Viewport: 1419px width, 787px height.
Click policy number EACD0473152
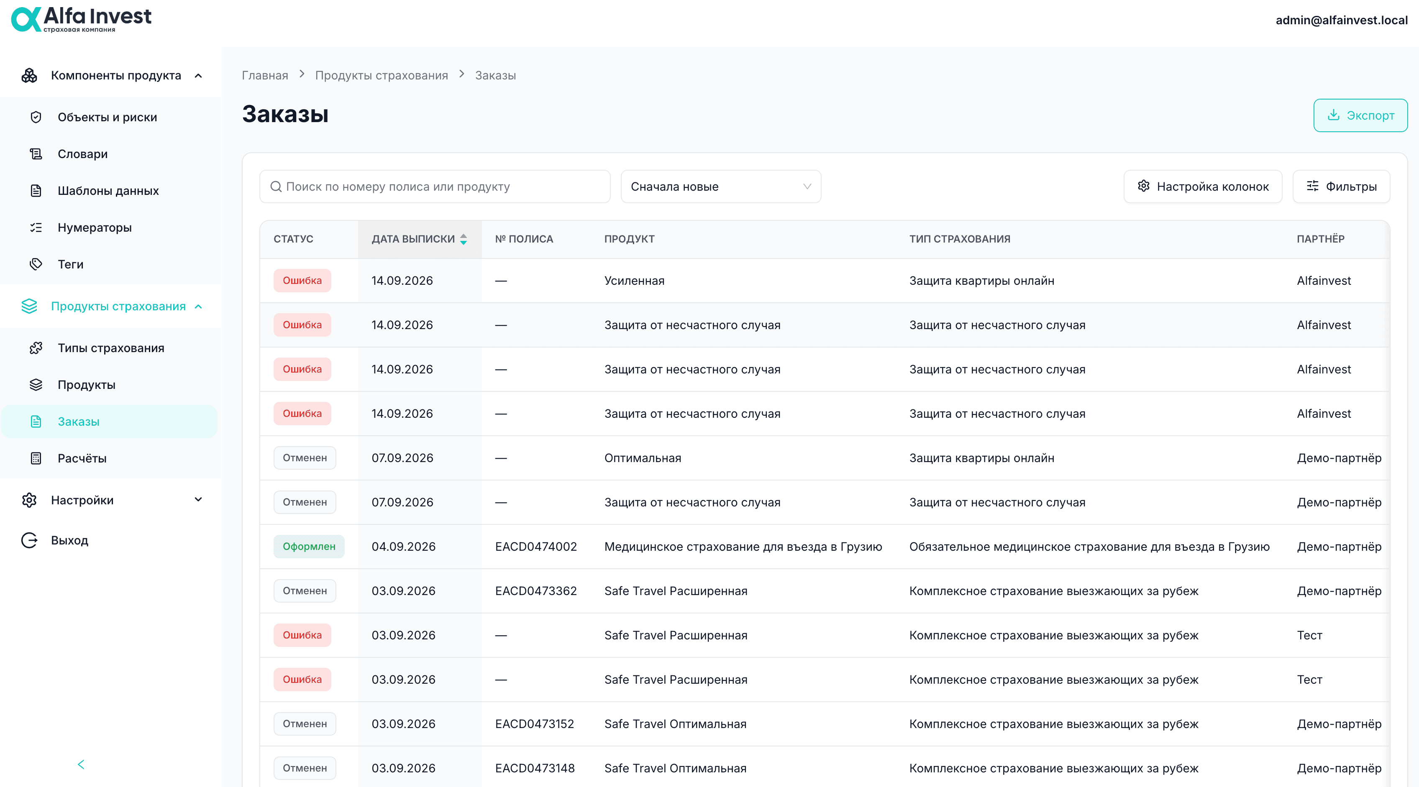(534, 724)
